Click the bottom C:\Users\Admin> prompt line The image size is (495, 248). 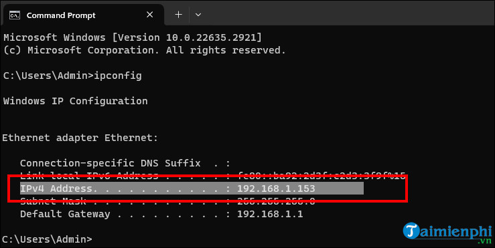tap(47, 239)
